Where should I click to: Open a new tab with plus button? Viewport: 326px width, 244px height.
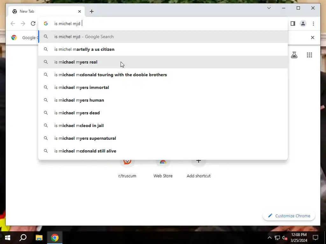point(92,11)
